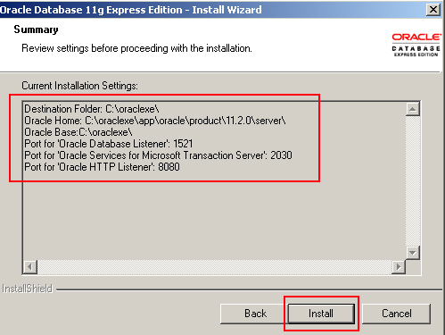The height and width of the screenshot is (335, 445).
Task: Go back to the previous wizard step
Action: click(x=255, y=314)
